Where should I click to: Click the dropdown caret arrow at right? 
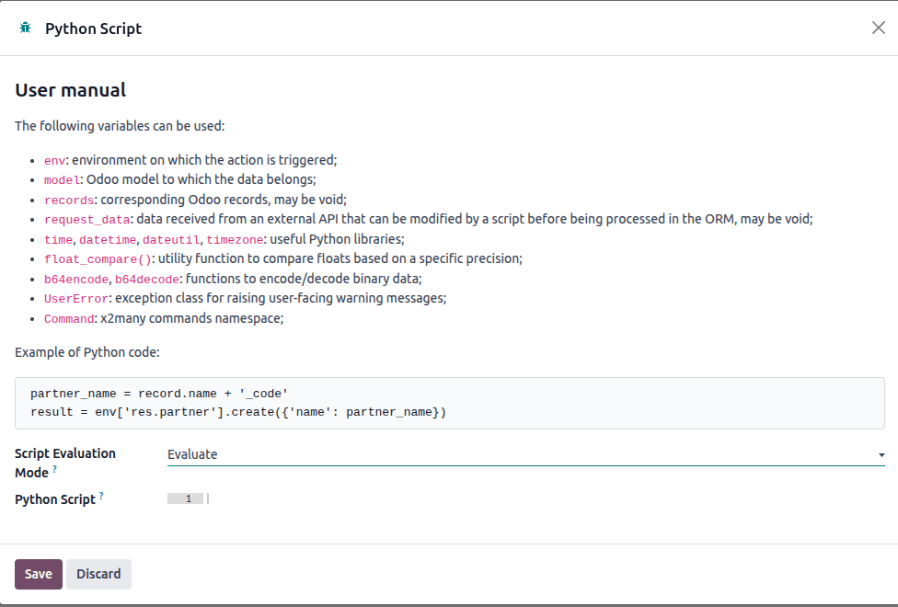tap(881, 455)
